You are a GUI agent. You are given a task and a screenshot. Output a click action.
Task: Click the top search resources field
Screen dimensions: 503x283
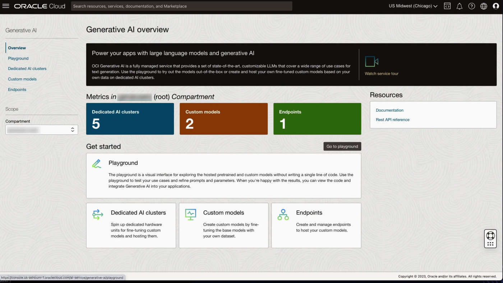(181, 6)
